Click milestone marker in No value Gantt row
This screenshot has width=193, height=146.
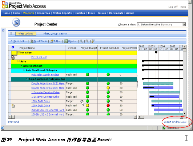click(x=156, y=53)
